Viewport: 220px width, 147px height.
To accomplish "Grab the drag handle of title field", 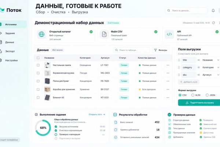I will pyautogui.click(x=179, y=60).
